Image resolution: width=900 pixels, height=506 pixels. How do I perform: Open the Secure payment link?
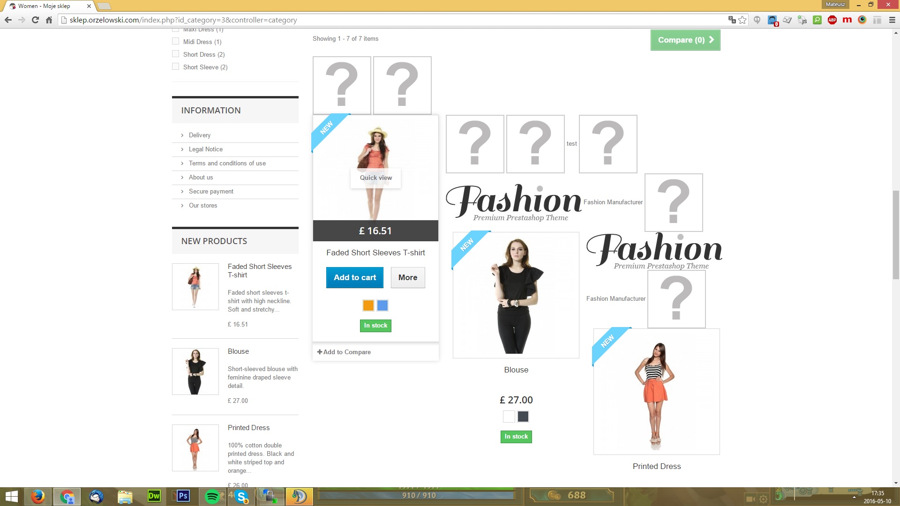tap(211, 191)
